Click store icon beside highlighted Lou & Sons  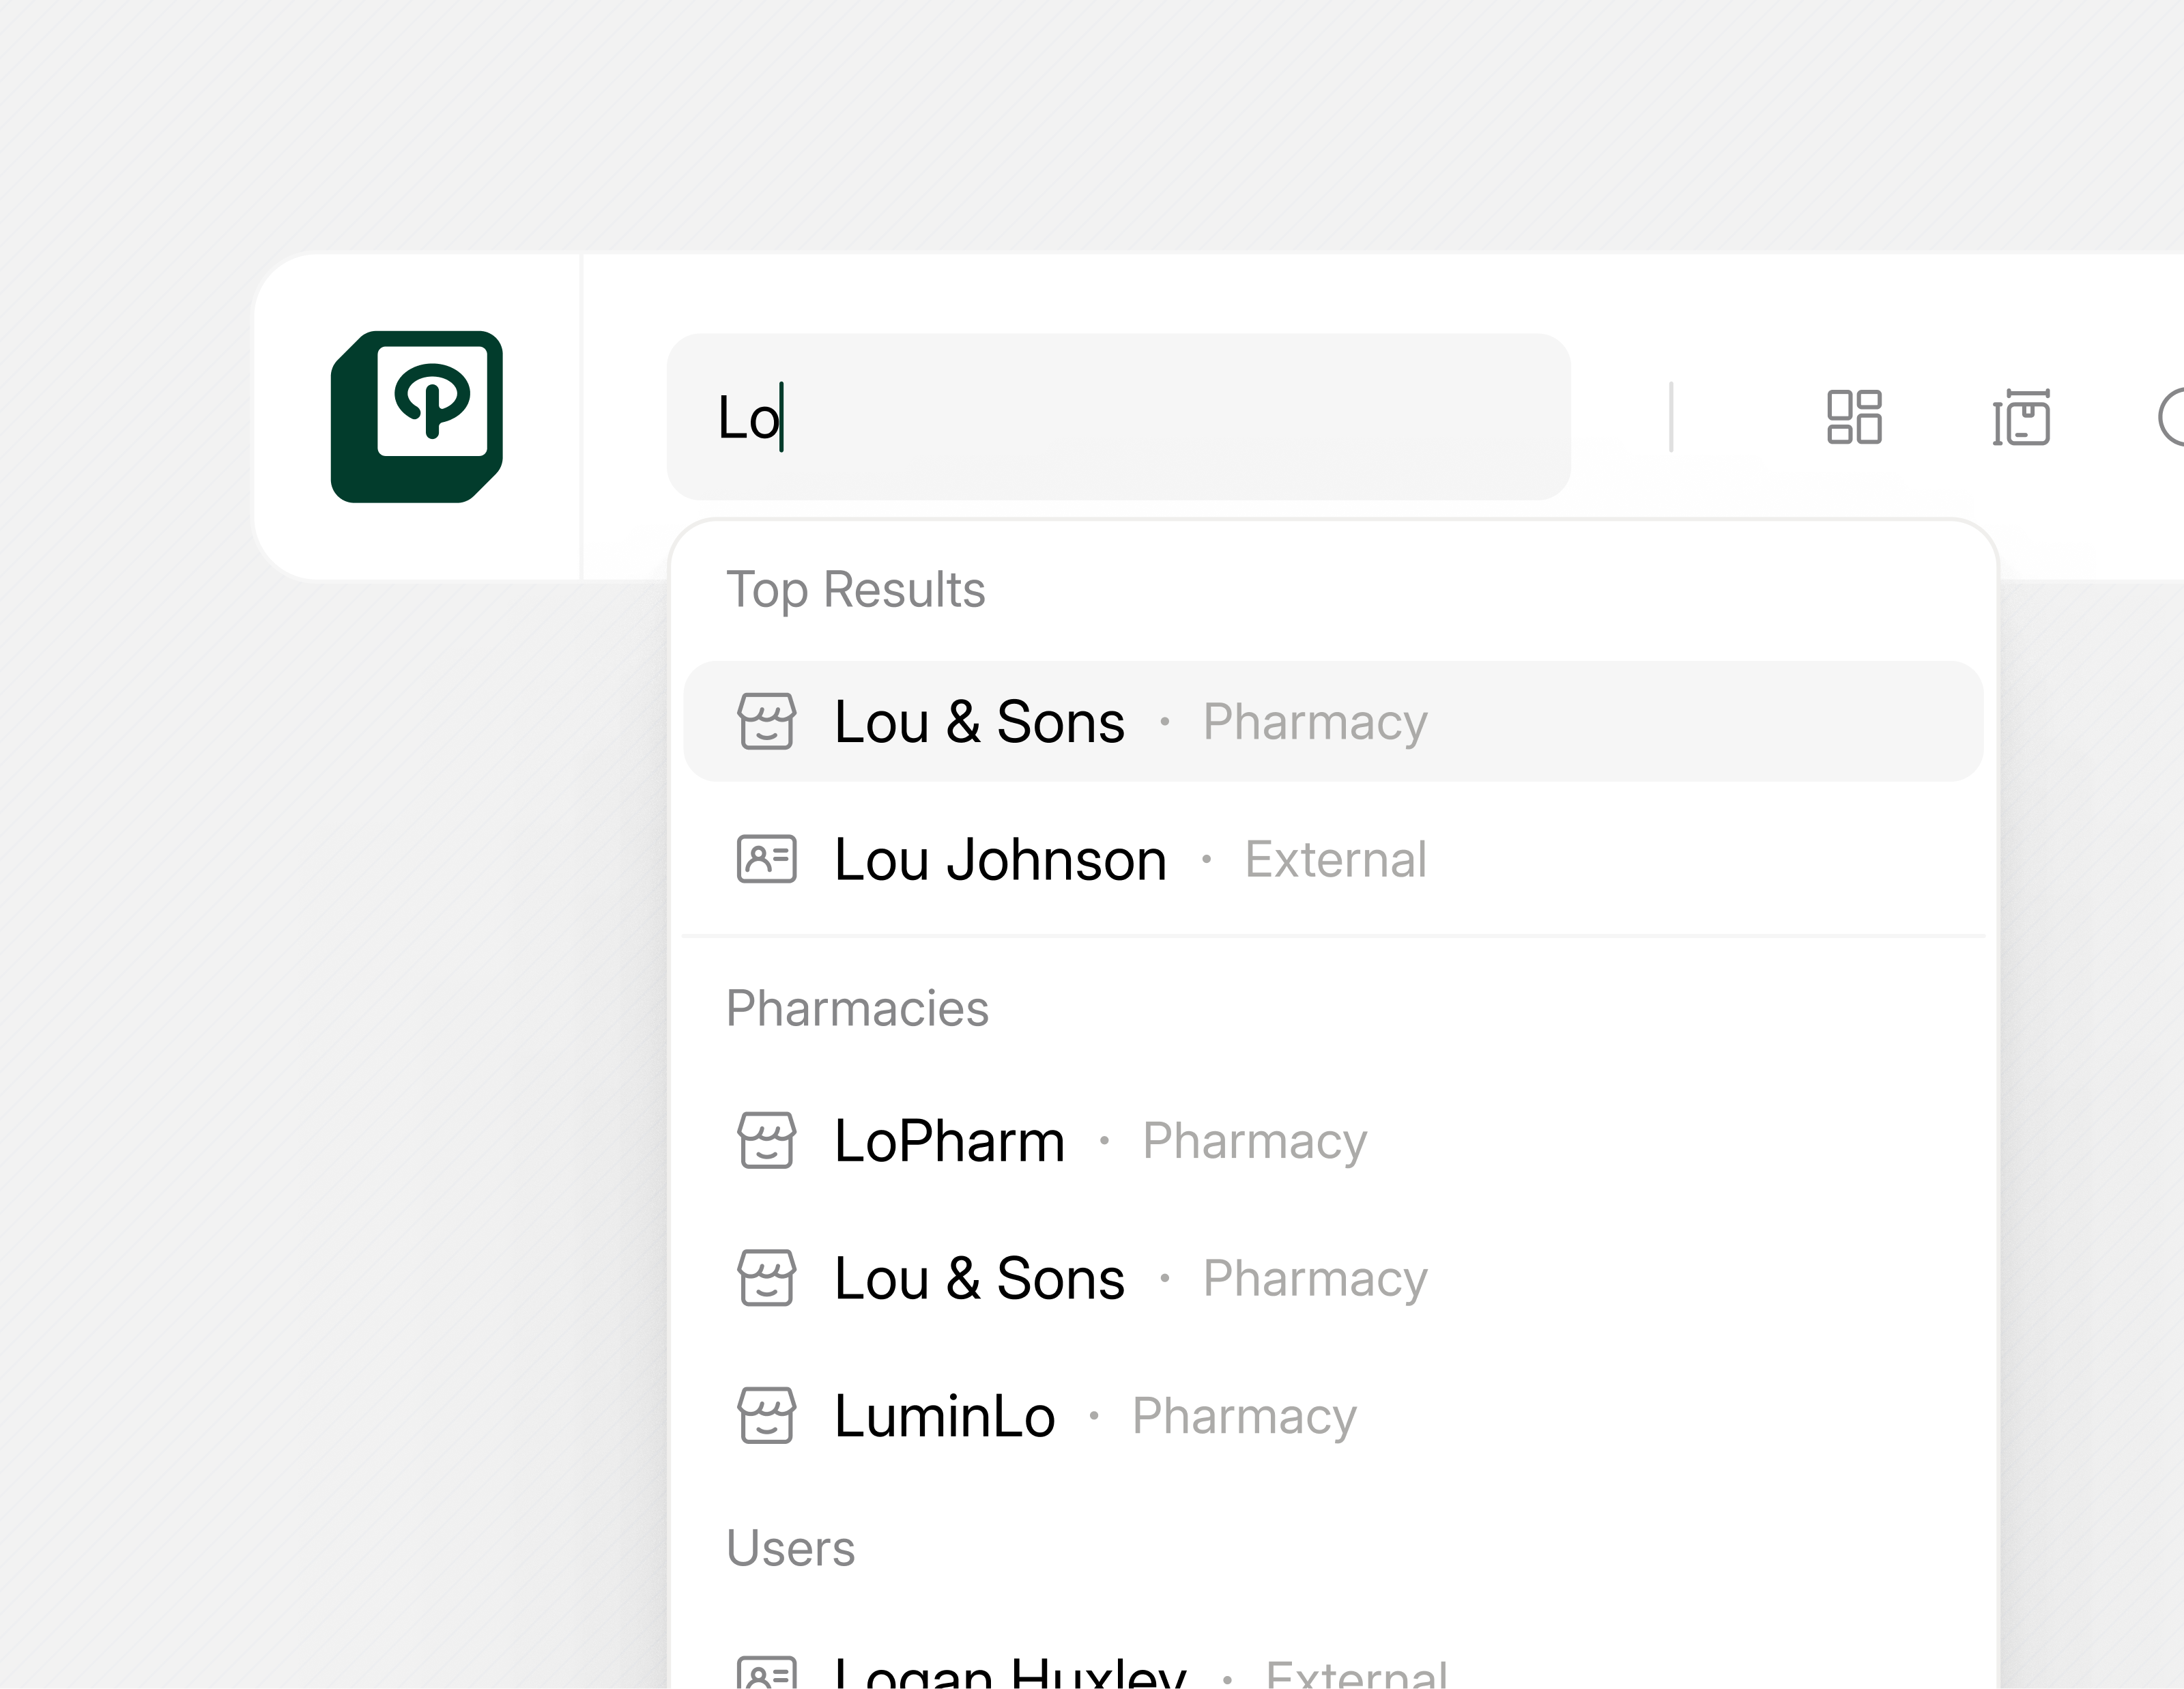[x=766, y=721]
